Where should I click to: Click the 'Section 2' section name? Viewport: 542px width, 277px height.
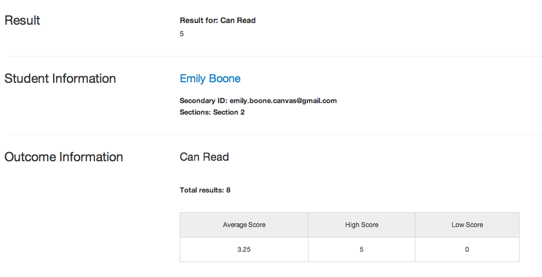(229, 112)
